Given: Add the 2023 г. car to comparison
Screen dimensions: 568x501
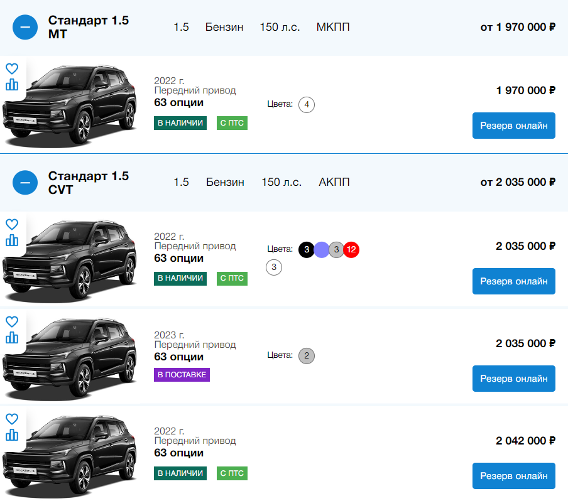Looking at the screenshot, I should [x=11, y=338].
